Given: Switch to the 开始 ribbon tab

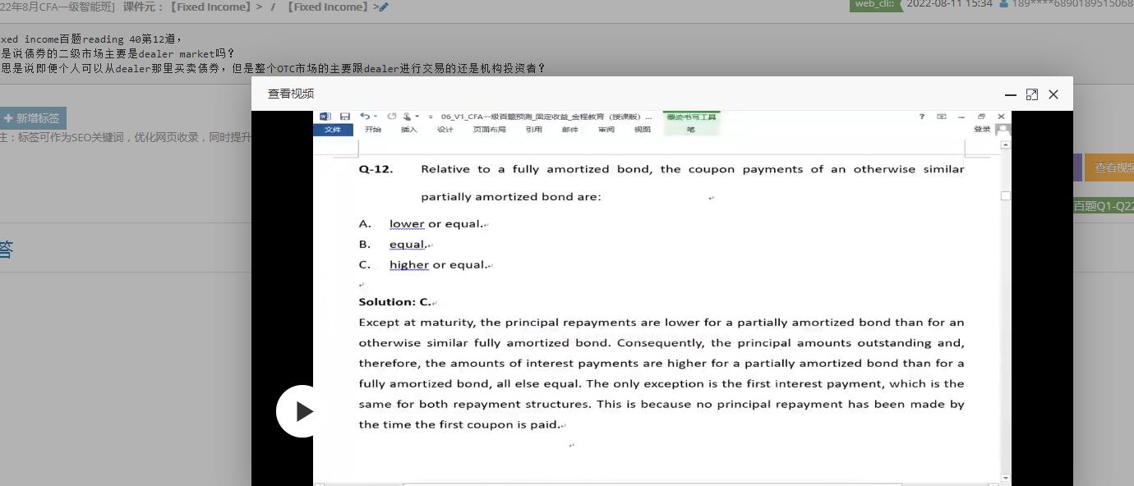Looking at the screenshot, I should 373,130.
